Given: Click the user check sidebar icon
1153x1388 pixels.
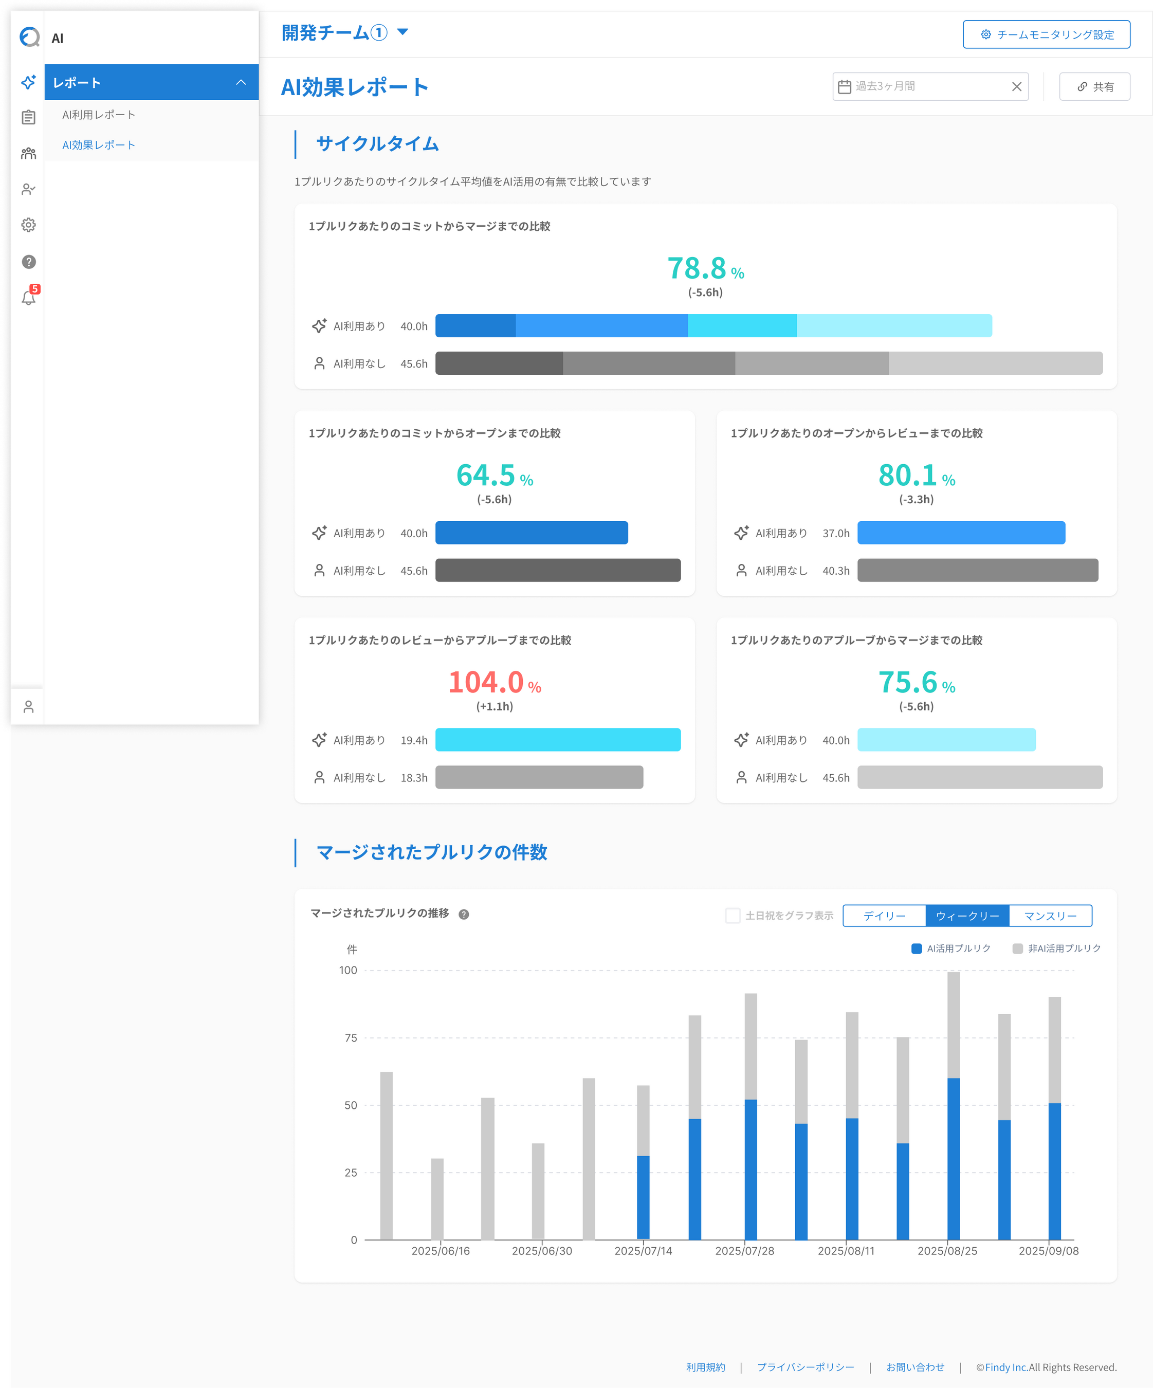Looking at the screenshot, I should 28,190.
